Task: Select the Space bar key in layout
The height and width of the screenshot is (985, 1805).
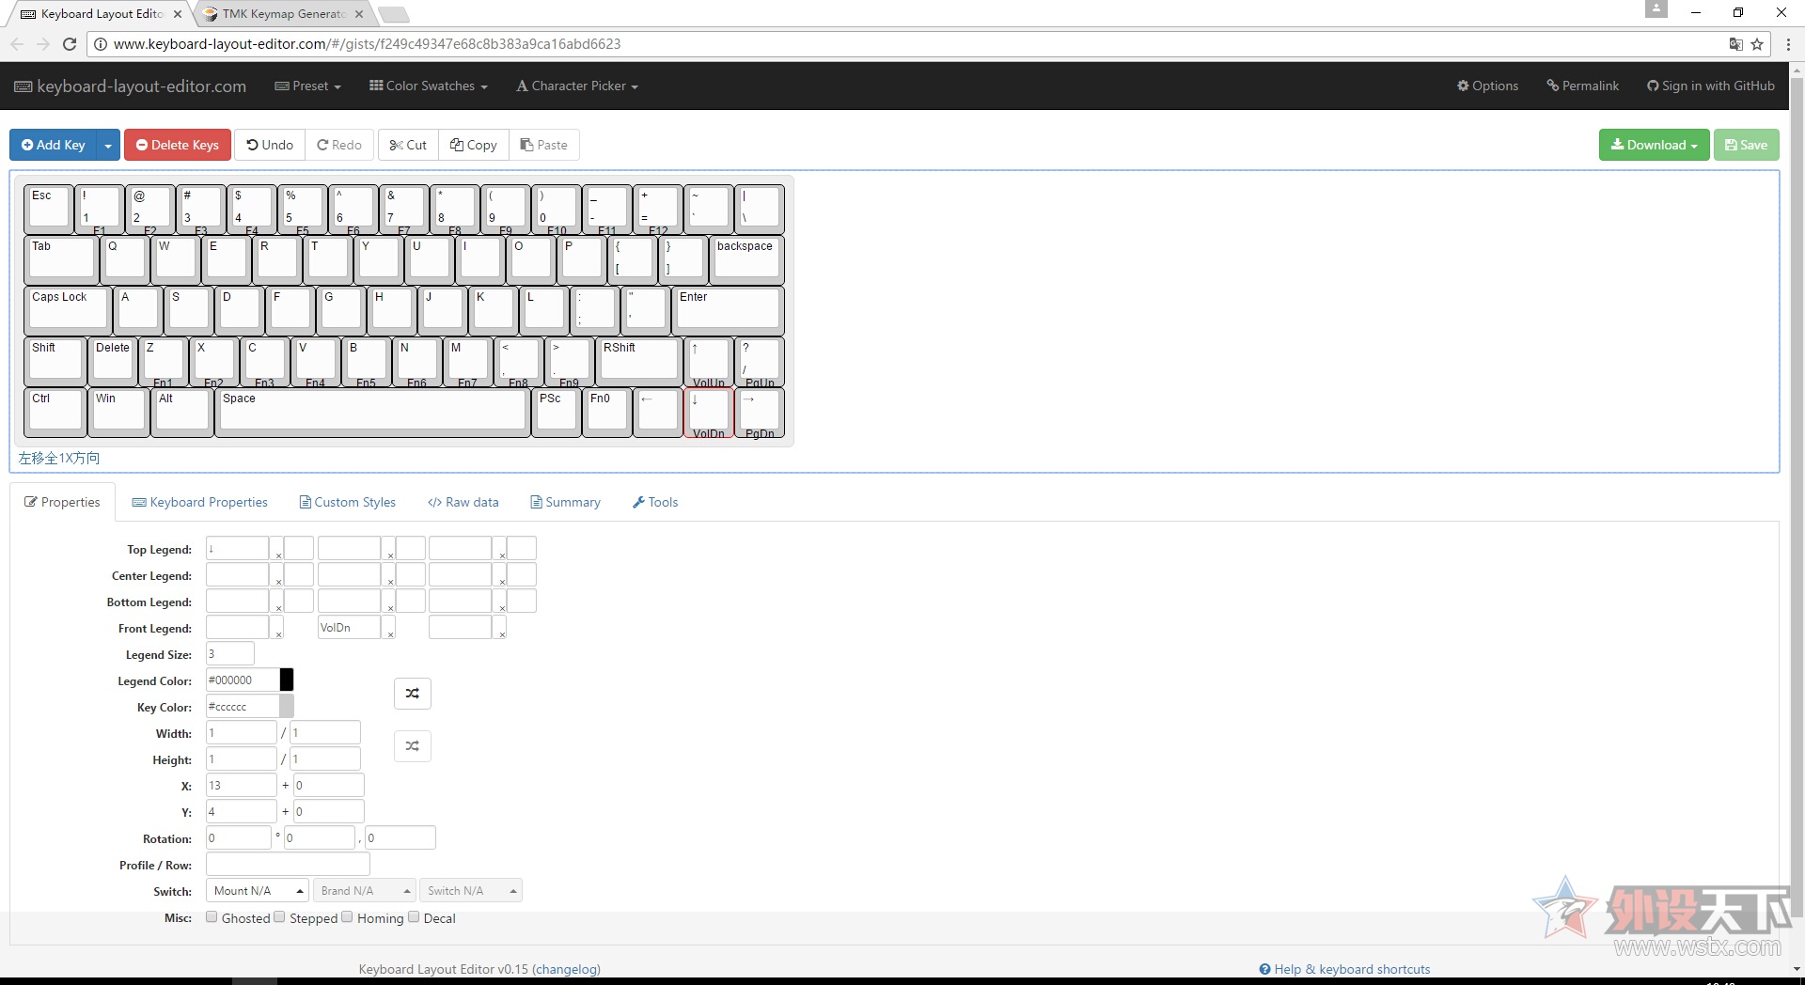Action: (x=373, y=412)
